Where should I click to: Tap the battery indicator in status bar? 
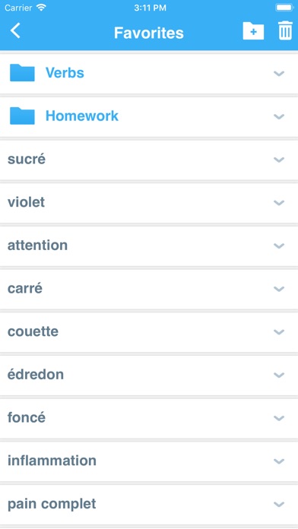(284, 8)
